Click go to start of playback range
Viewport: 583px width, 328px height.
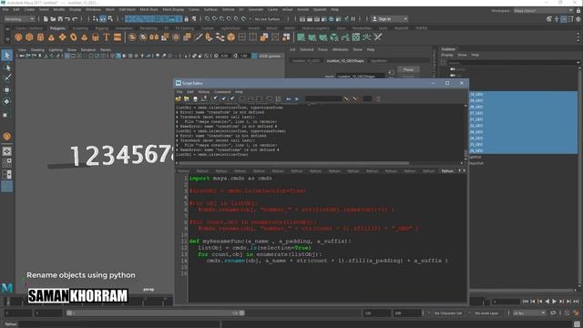(525, 302)
